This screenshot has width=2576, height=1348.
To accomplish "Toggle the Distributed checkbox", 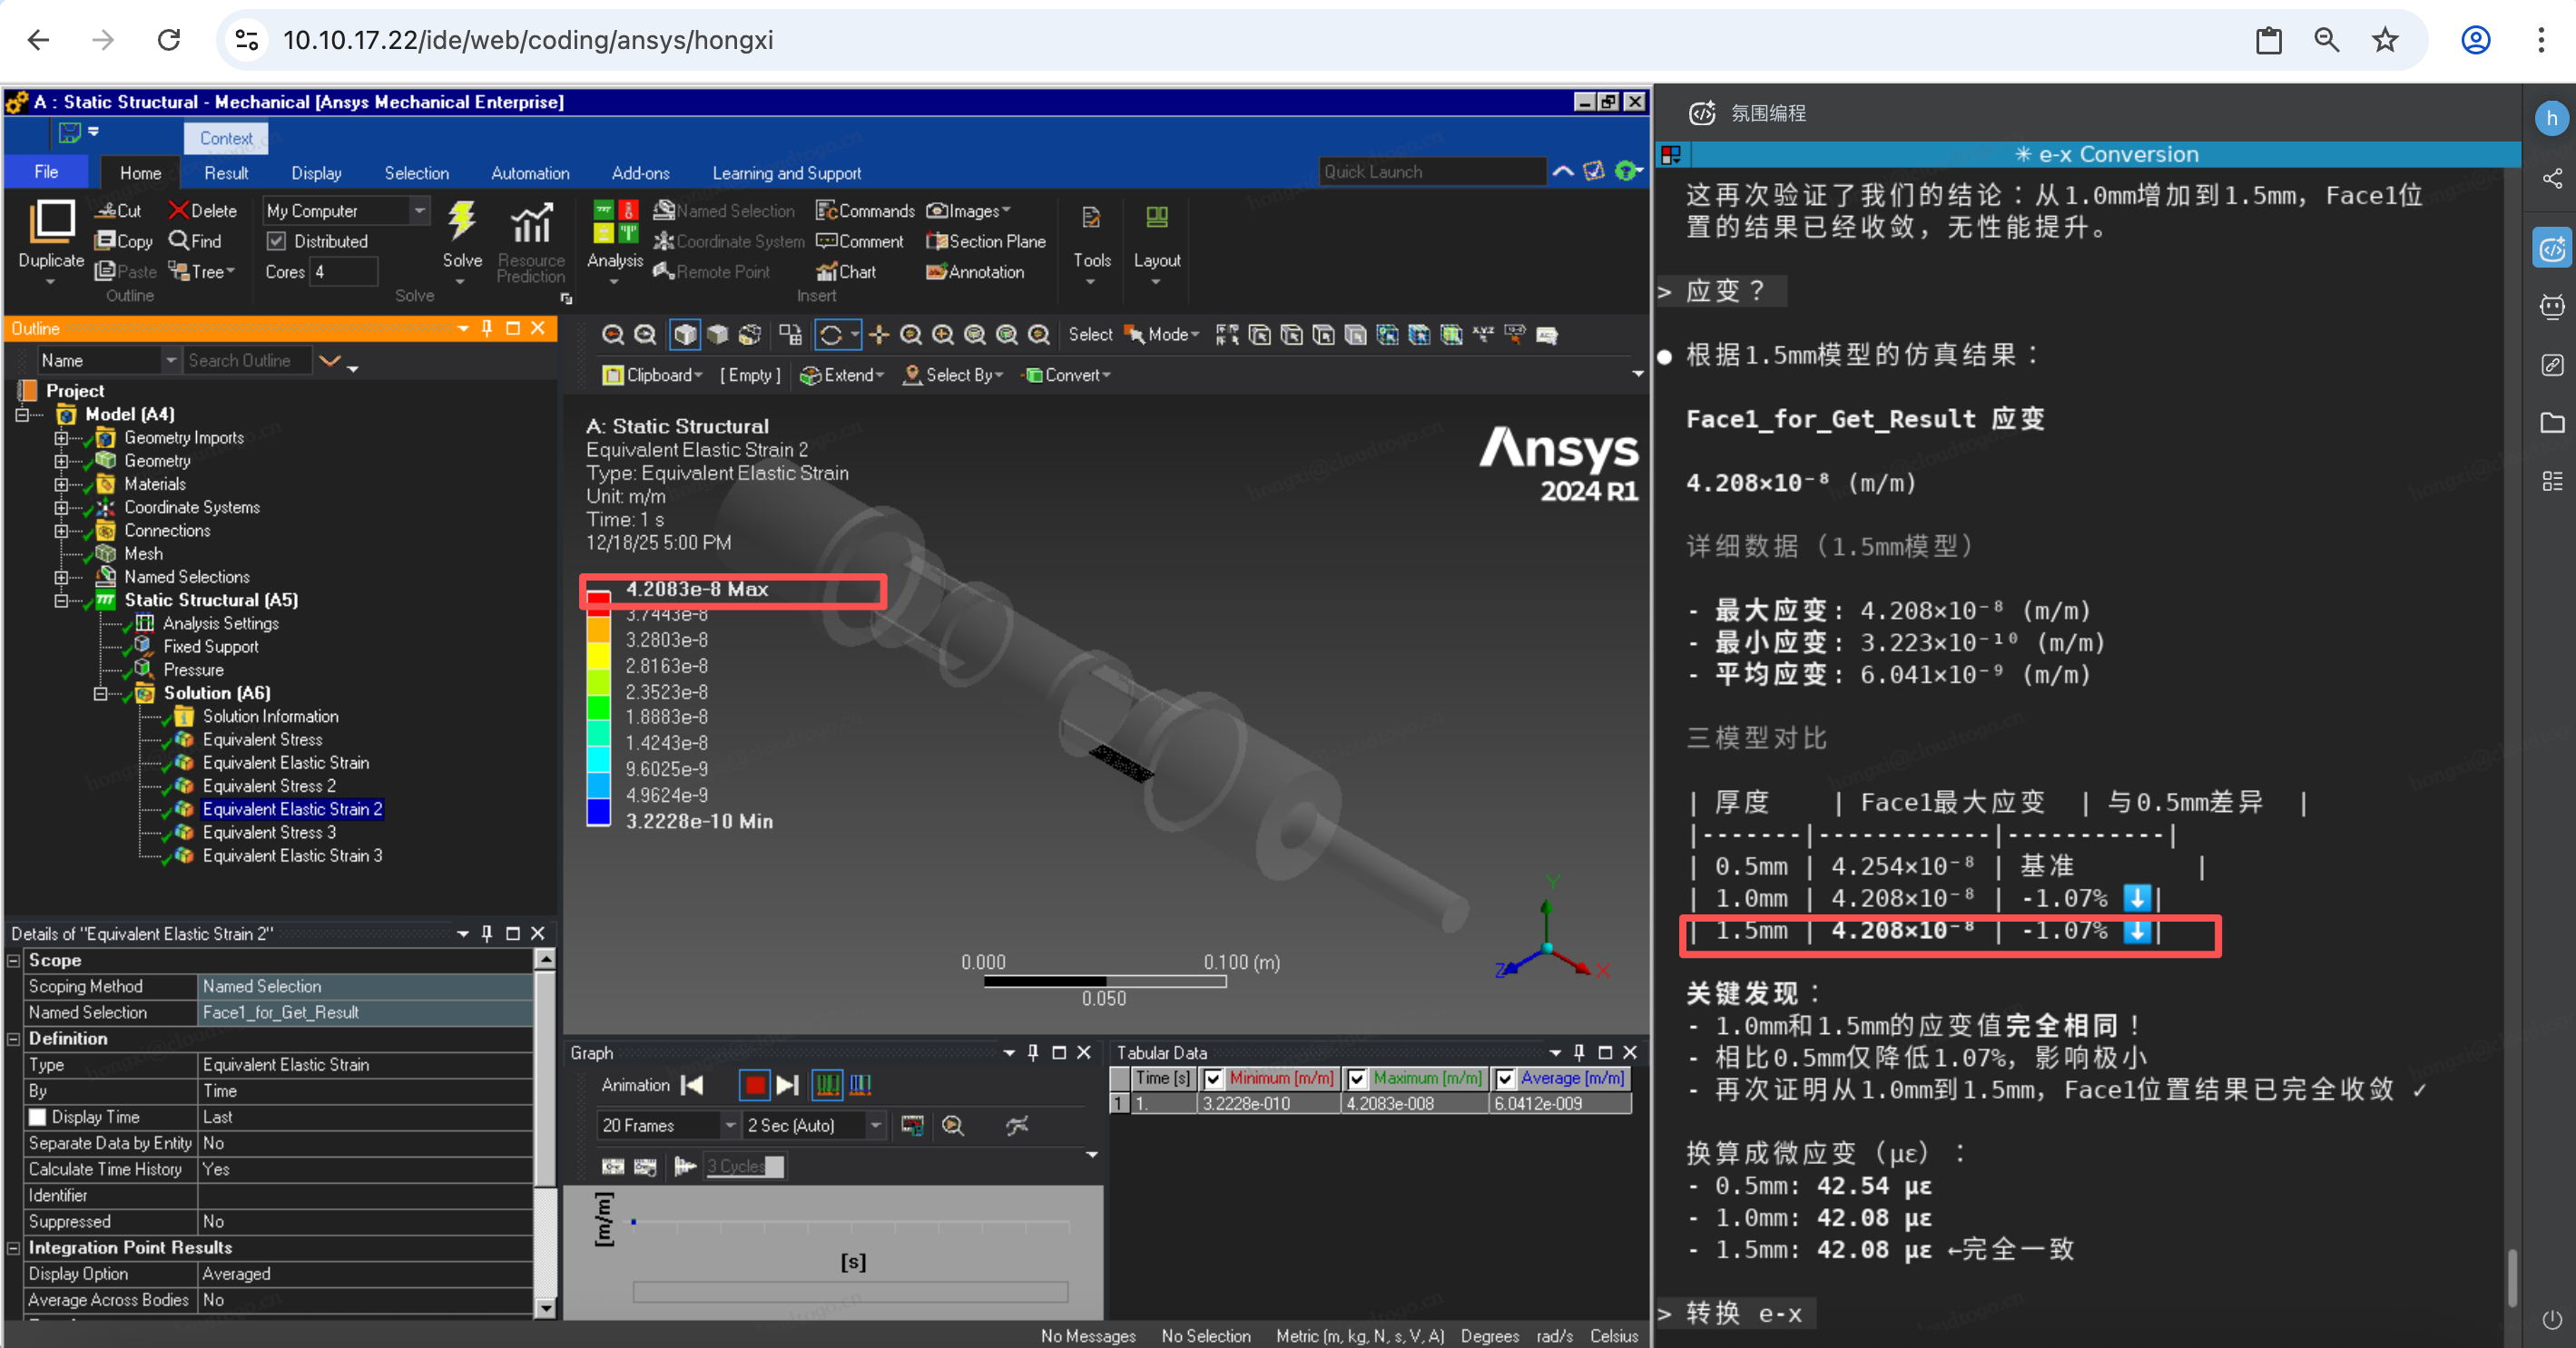I will [x=277, y=240].
